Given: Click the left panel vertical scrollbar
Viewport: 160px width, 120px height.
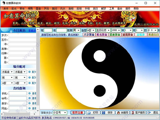Looking at the screenshot, I should 38,70.
